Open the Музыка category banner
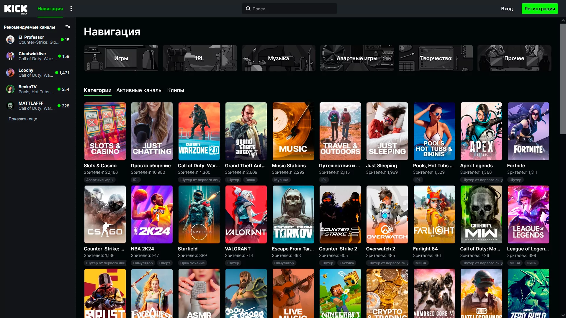The width and height of the screenshot is (566, 318). pos(279,58)
